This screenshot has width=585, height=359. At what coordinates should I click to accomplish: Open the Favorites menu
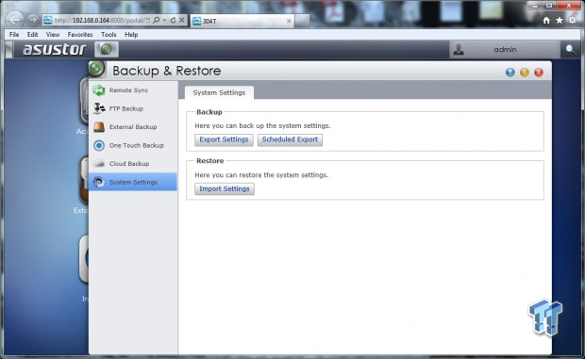tap(80, 34)
